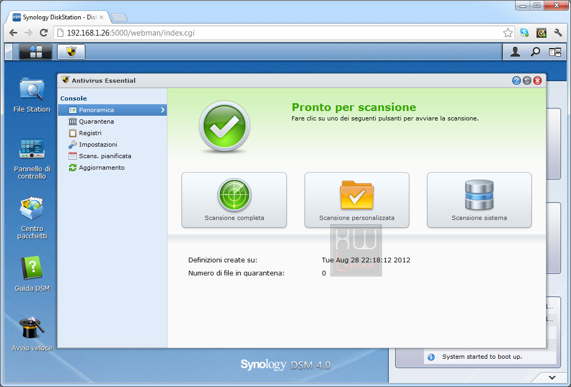Bookmark this page with the star
The width and height of the screenshot is (571, 387).
coord(508,33)
